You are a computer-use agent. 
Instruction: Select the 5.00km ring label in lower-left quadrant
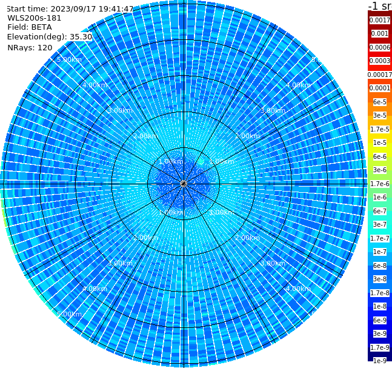click(69, 314)
